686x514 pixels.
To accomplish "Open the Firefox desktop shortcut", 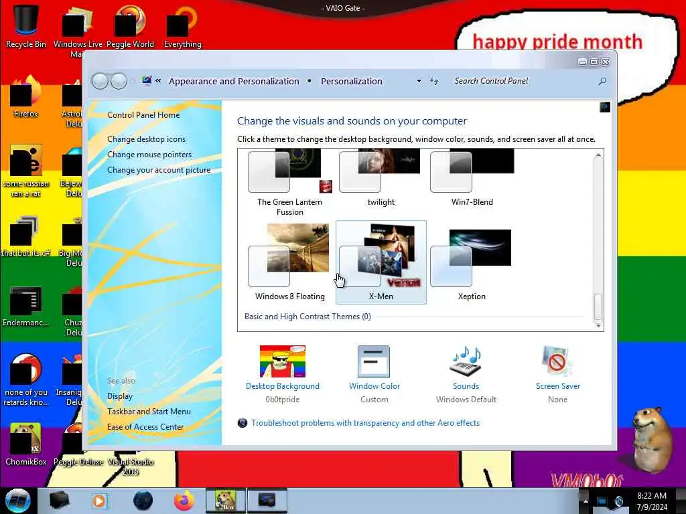I will 26,97.
